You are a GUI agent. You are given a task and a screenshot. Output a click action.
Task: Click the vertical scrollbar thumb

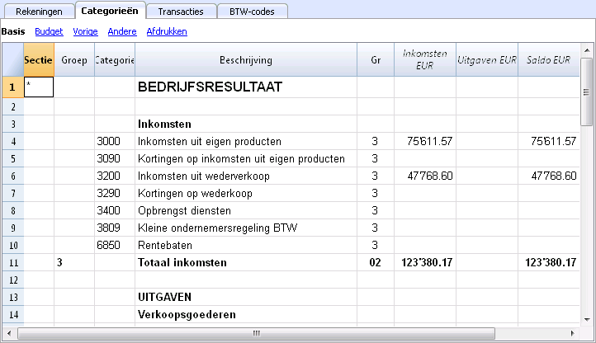coord(587,92)
